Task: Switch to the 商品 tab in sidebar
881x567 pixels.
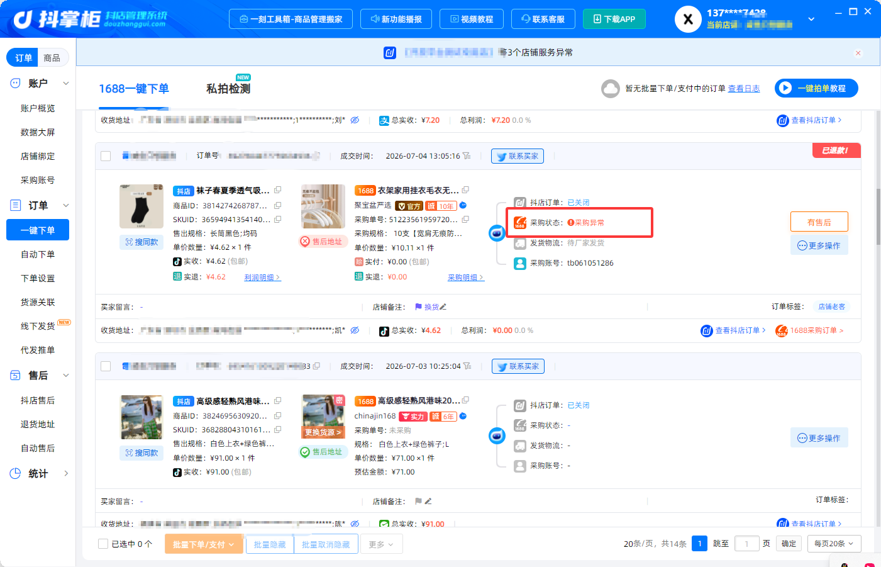Action: point(52,58)
